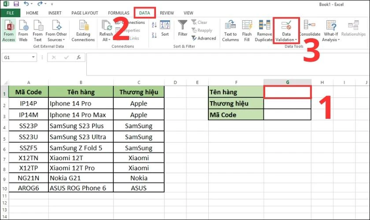The width and height of the screenshot is (370, 220).
Task: Open Existing Connections
Action: pos(83,31)
